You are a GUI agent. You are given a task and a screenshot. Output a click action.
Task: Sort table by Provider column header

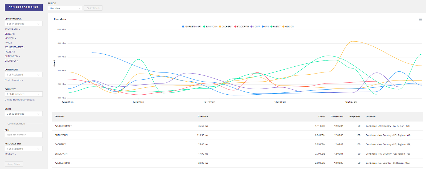(60, 117)
